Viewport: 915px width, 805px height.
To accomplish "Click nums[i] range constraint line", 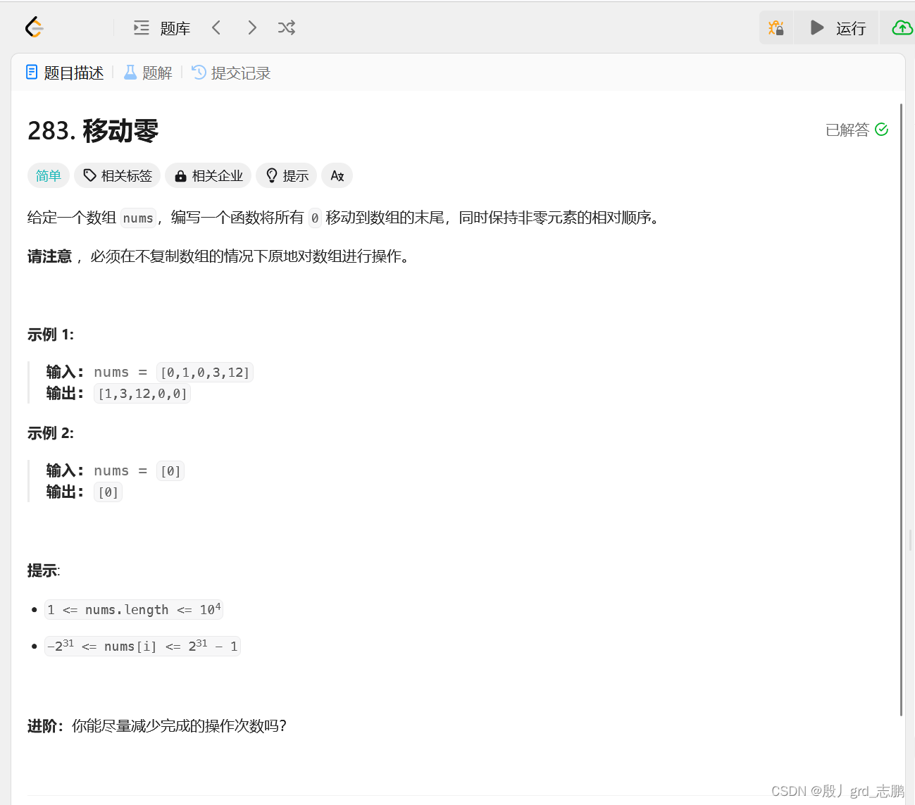I will click(x=142, y=646).
